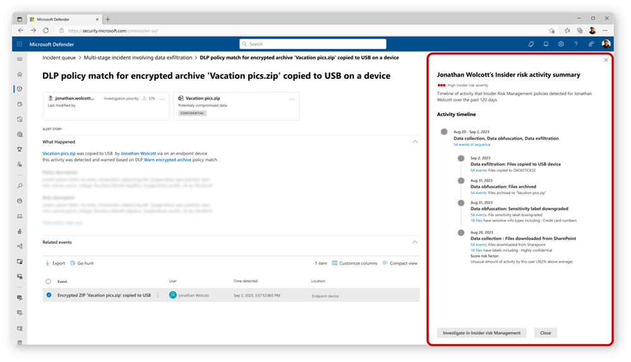Open the user profile avatar in header

(x=606, y=44)
